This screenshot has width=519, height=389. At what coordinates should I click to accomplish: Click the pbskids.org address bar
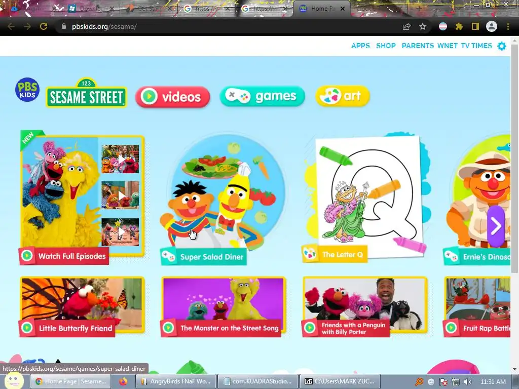pyautogui.click(x=229, y=26)
